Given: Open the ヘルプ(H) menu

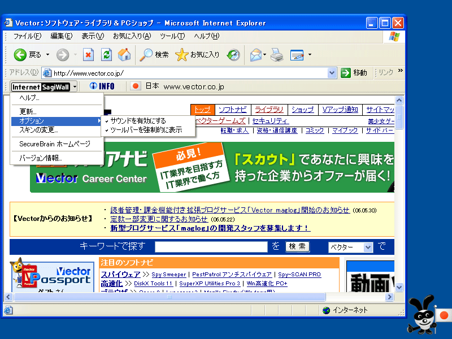Looking at the screenshot, I should (206, 36).
